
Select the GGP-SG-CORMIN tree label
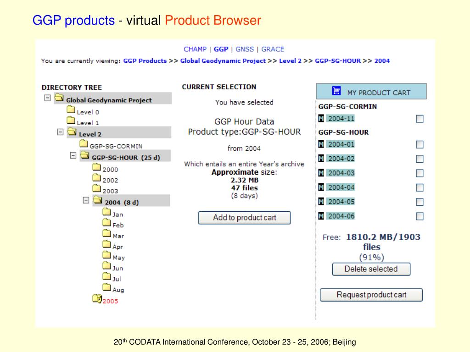pos(116,146)
